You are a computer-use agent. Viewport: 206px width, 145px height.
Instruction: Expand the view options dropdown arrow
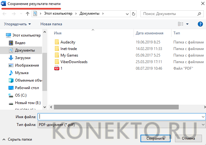click(x=188, y=24)
